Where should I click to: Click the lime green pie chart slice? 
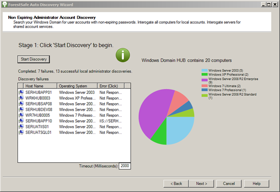(187, 113)
